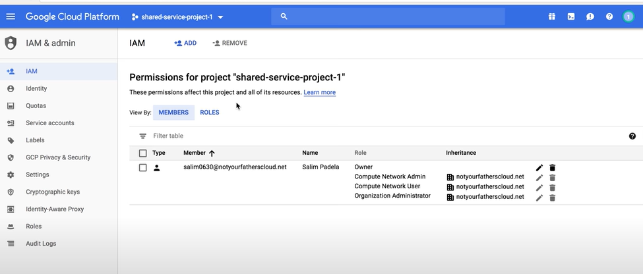Select IAM in the sidebar
The height and width of the screenshot is (274, 643).
(59, 71)
